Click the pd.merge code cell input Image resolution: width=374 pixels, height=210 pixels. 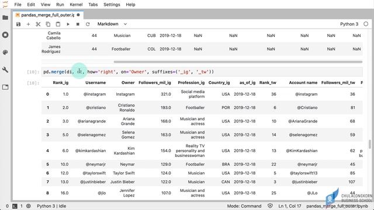coord(203,72)
